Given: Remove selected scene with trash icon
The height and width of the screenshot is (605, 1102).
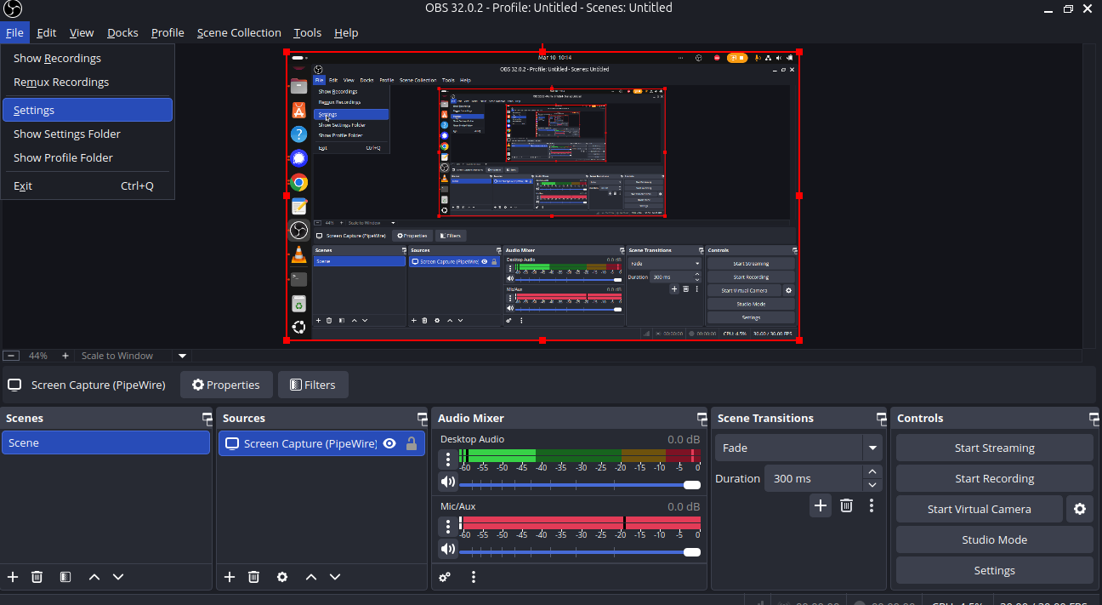Looking at the screenshot, I should pos(37,577).
